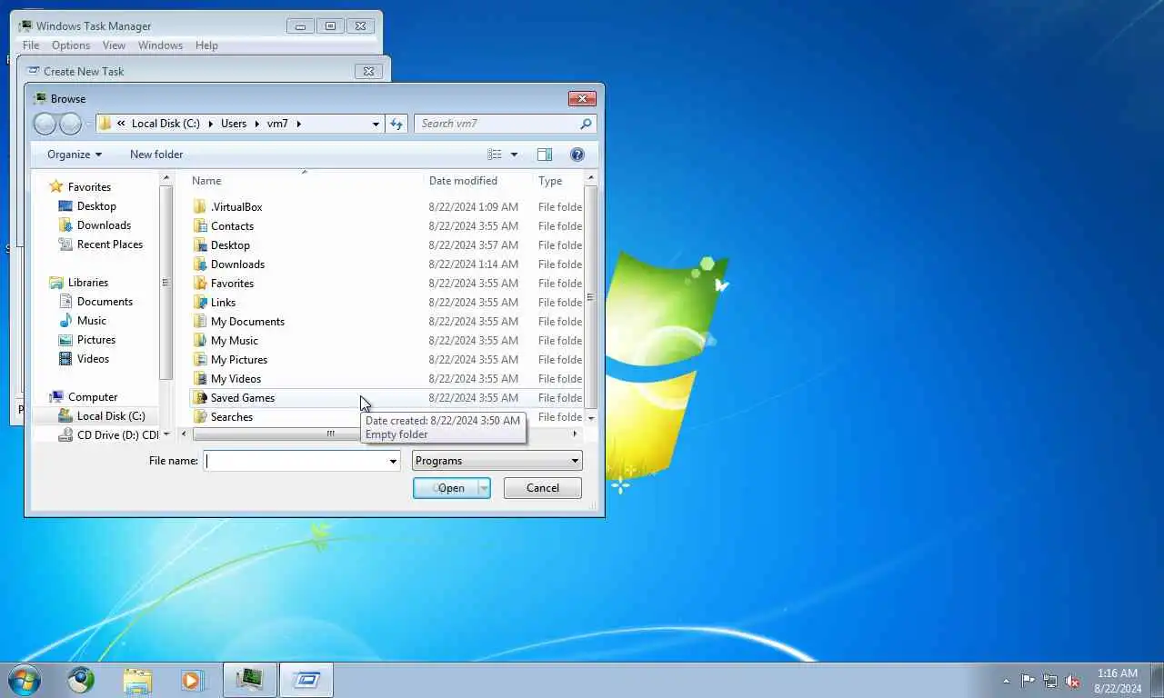Cancel the Browse dialog
The height and width of the screenshot is (698, 1164).
click(x=543, y=488)
